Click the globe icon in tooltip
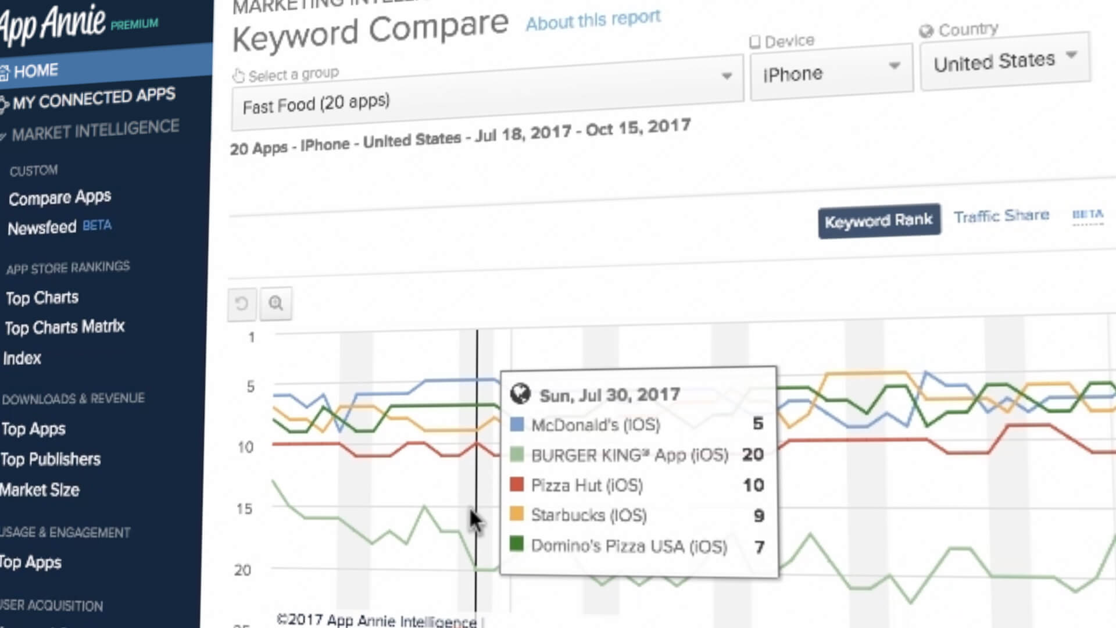The width and height of the screenshot is (1116, 628). (520, 394)
